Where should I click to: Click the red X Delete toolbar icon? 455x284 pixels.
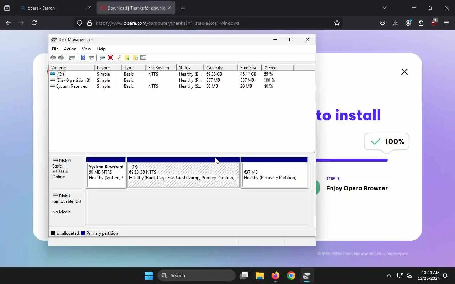(111, 58)
